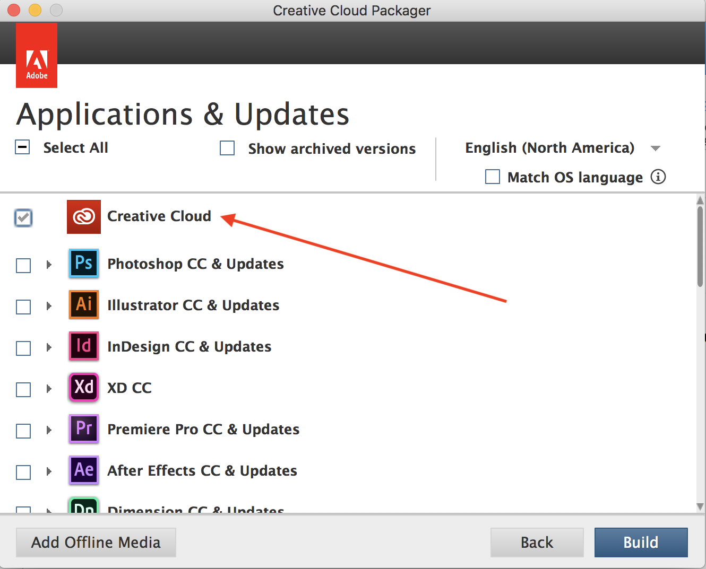Click the Photoshop CC Ps icon
Viewport: 706px width, 569px height.
[x=84, y=263]
